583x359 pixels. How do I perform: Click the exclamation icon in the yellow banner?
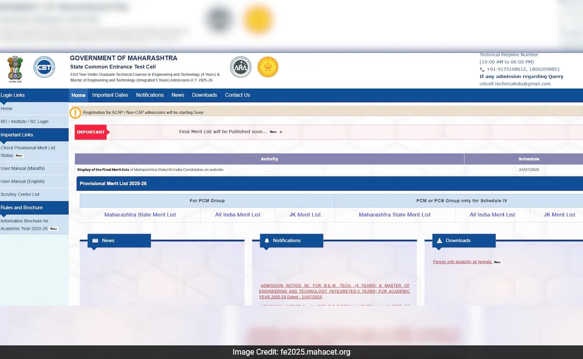tap(76, 112)
